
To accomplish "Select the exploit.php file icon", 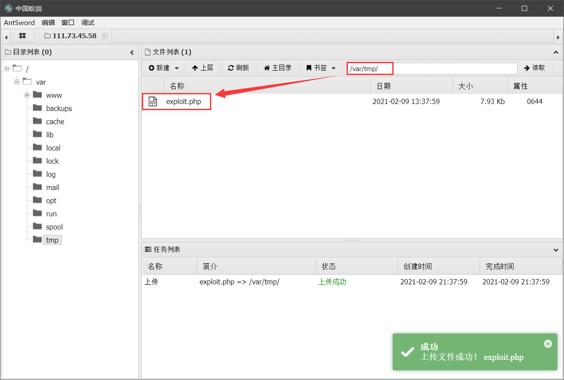I will point(153,102).
